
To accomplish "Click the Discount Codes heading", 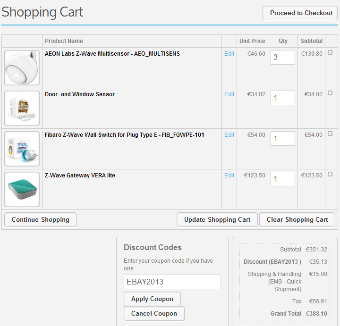I will [x=153, y=247].
